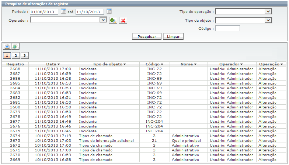Screen dimensions: 289x165
Task: Open the Tipo de operação dropdown
Action: pyautogui.click(x=268, y=11)
